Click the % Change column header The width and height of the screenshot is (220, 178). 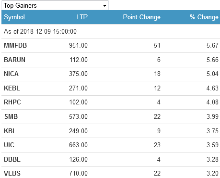point(204,17)
